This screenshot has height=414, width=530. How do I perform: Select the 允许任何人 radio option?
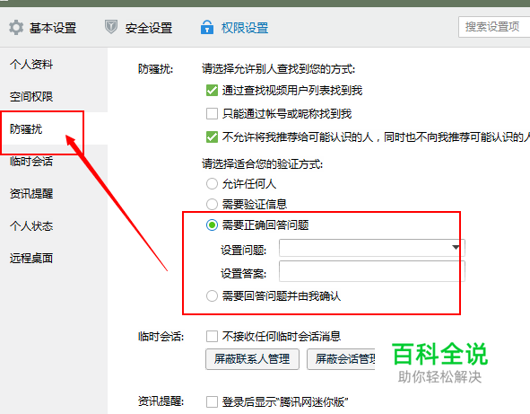tap(212, 184)
